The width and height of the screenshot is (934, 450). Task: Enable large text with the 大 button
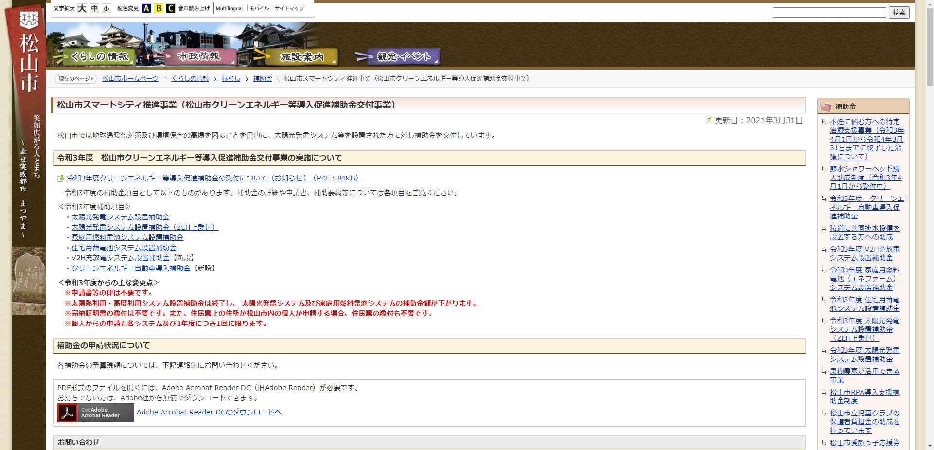pyautogui.click(x=81, y=8)
